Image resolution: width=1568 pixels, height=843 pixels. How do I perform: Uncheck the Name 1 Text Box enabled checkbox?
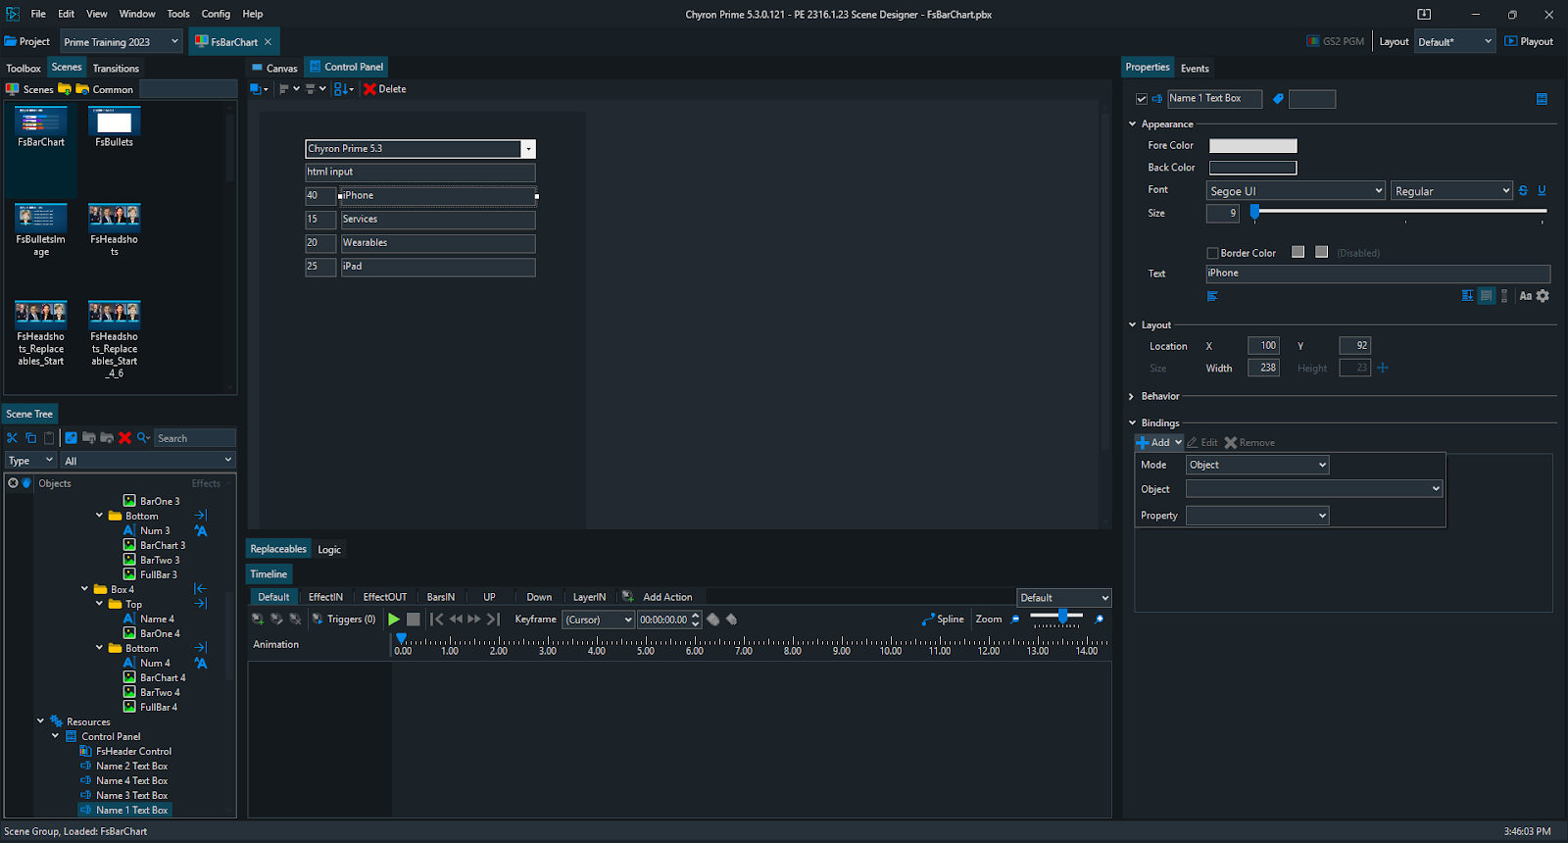[1142, 99]
